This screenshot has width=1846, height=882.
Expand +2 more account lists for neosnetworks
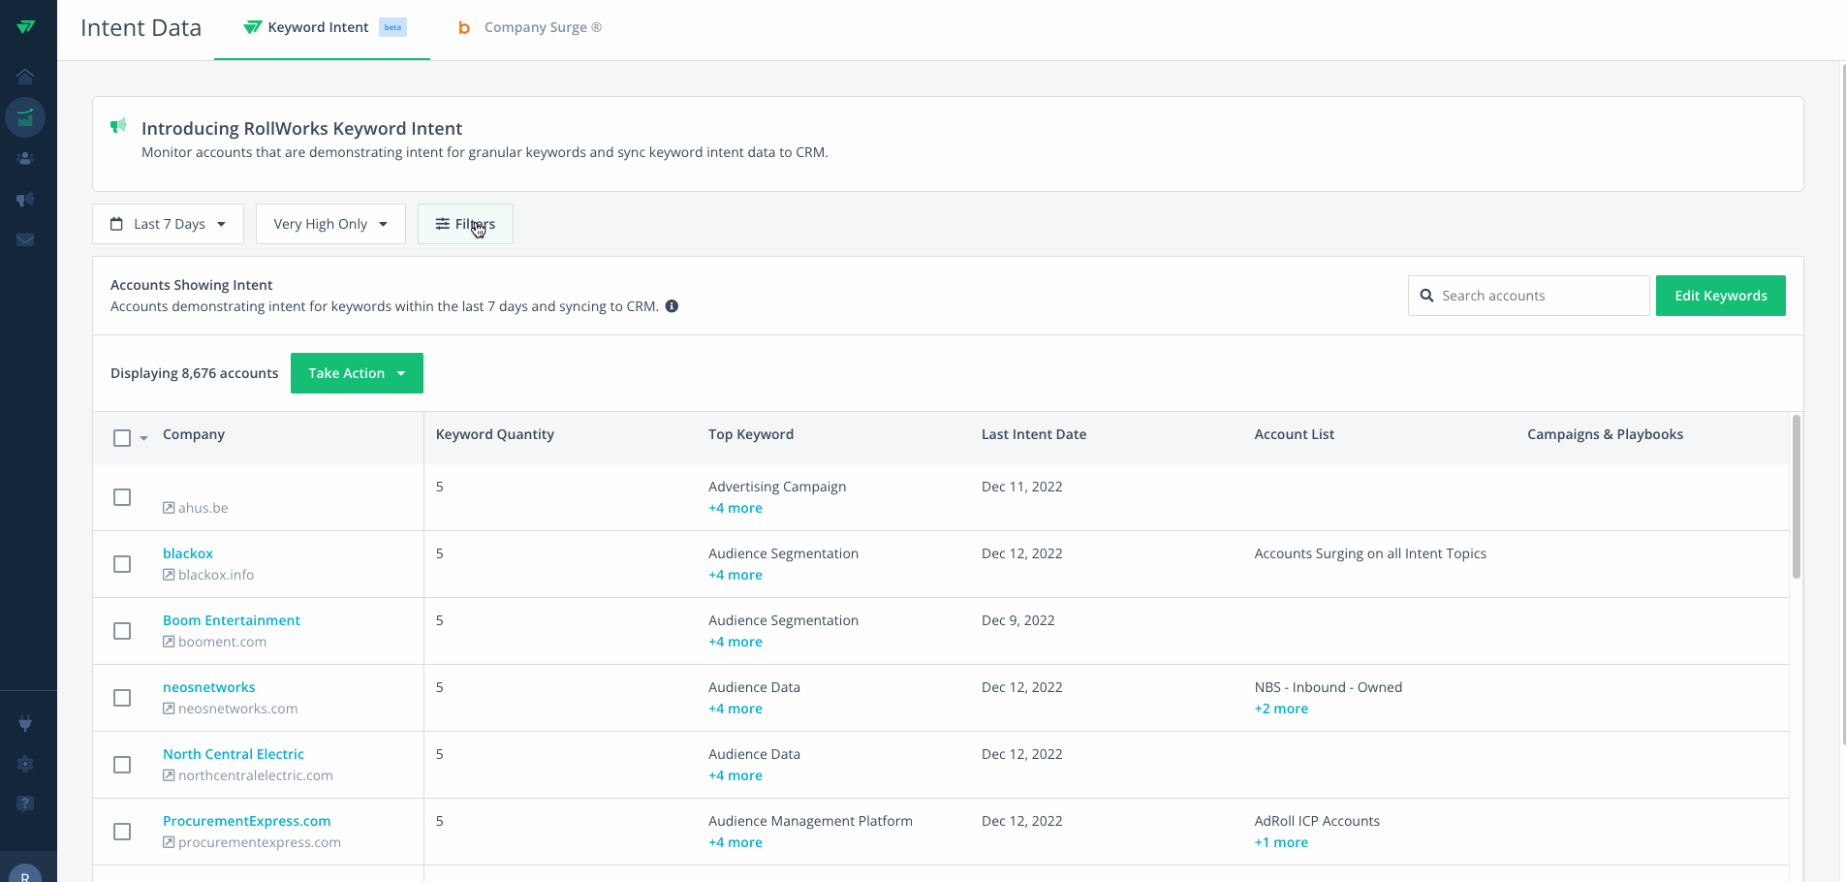coord(1281,709)
